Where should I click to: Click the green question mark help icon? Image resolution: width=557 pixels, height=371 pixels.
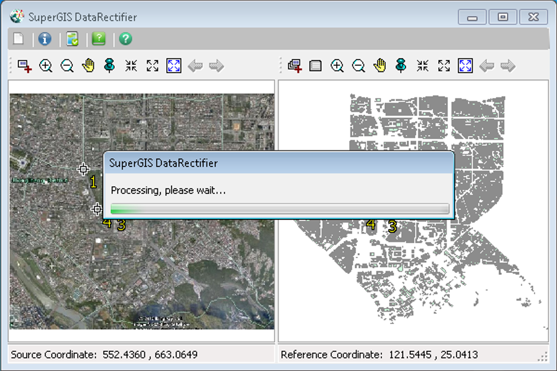click(x=125, y=39)
